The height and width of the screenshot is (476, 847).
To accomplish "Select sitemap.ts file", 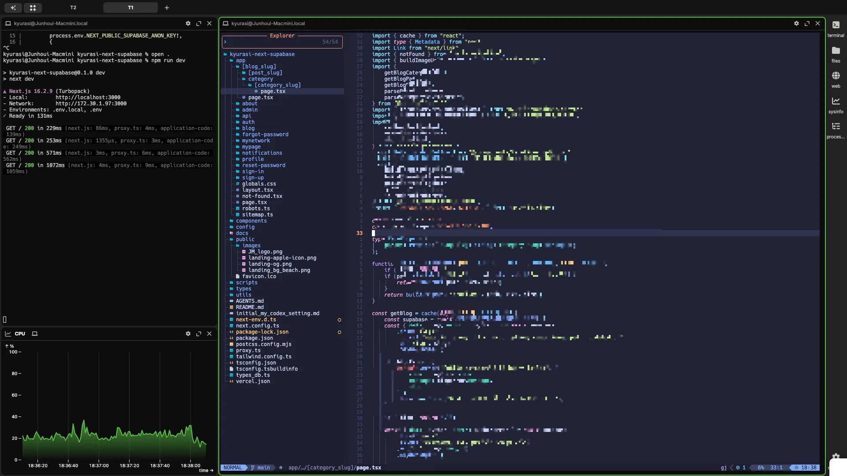I will pos(257,215).
